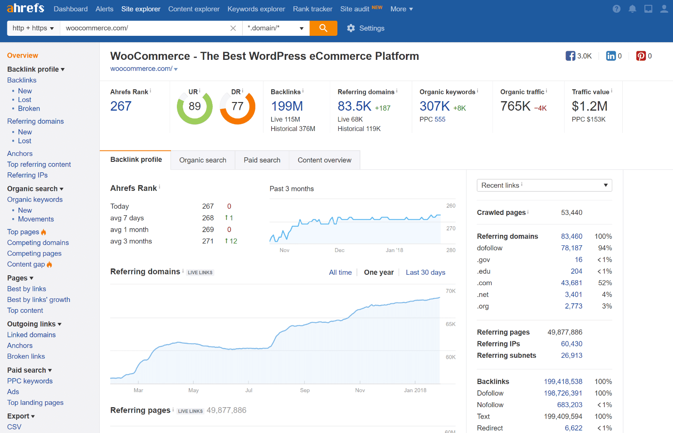Switch to the Organic search tab
This screenshot has height=433, width=673.
click(x=202, y=160)
